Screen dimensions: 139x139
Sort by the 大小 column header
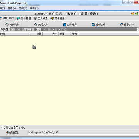pos(51,34)
